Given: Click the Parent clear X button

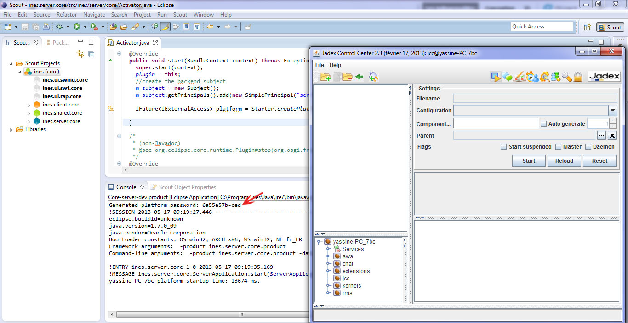Looking at the screenshot, I should point(612,136).
